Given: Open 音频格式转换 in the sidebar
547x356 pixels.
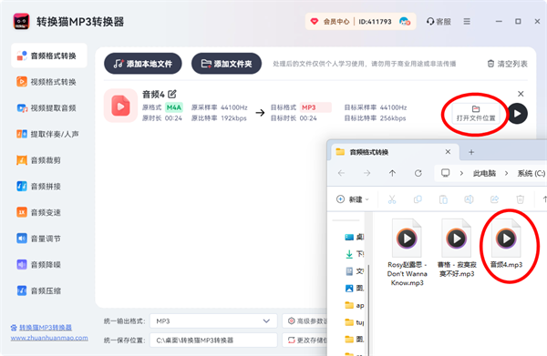Looking at the screenshot, I should 49,56.
